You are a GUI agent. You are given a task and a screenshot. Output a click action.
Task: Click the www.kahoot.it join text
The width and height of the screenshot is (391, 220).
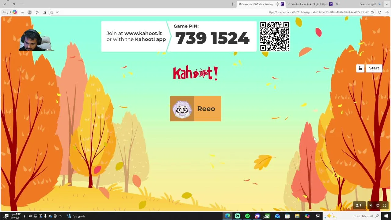pos(143,33)
